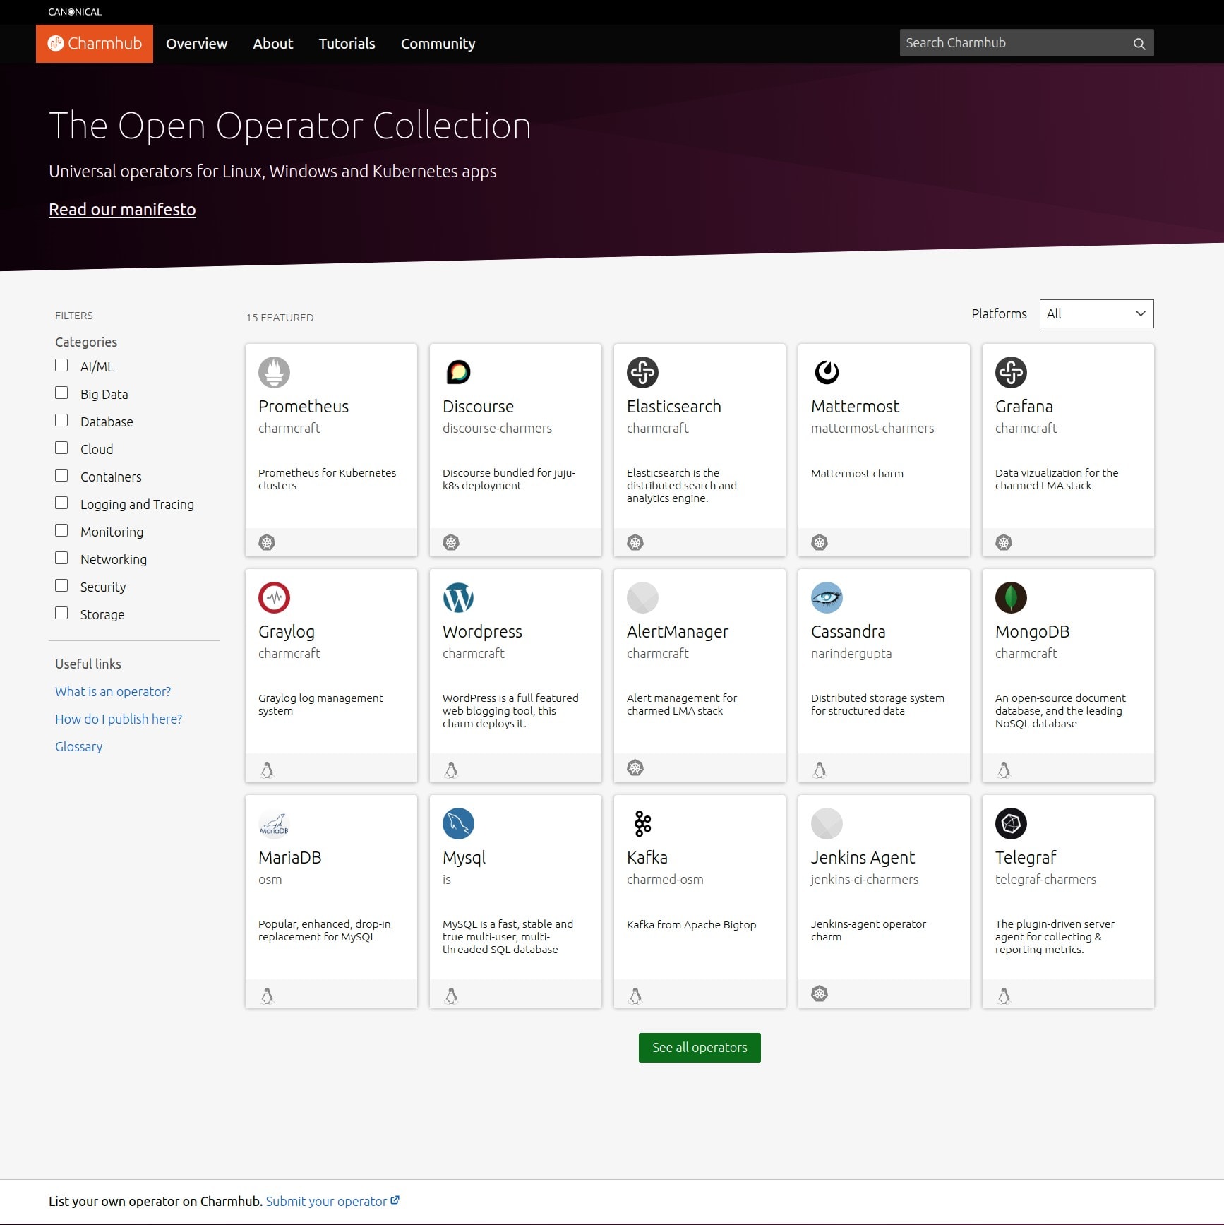1224x1225 pixels.
Task: Click Linux penguin icon on Telegraf card
Action: 1004,996
